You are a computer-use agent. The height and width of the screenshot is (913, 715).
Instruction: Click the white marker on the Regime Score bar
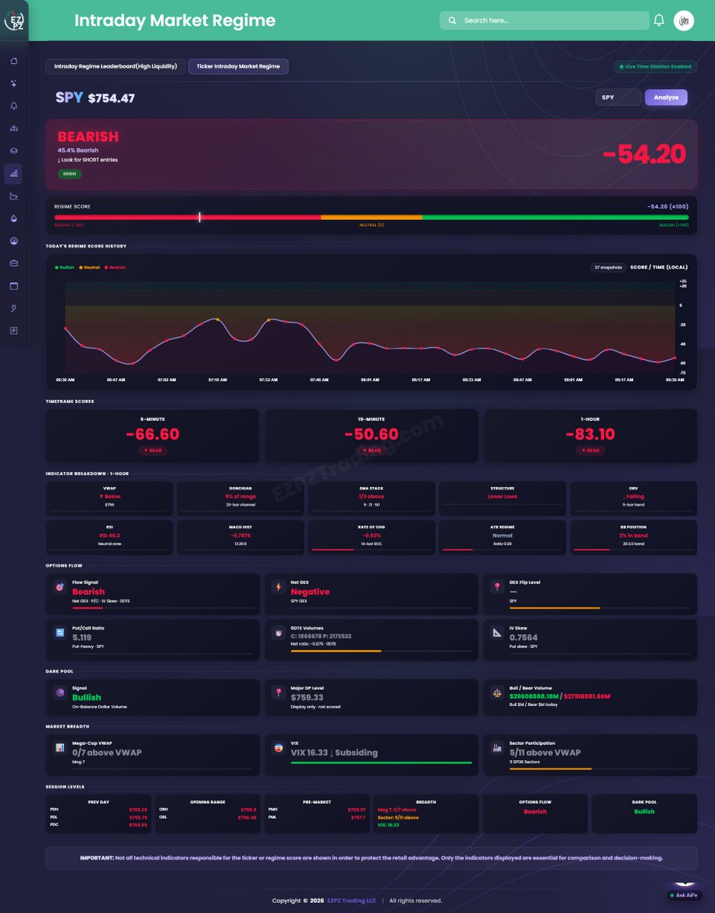(200, 217)
